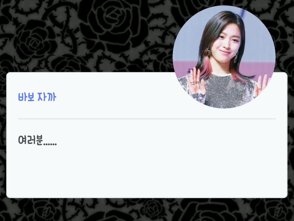
Task: Open the circular profile photo
Action: (224, 57)
